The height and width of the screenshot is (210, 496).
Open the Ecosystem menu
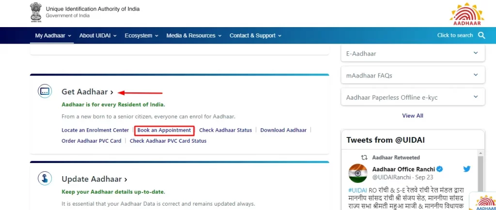pos(141,35)
